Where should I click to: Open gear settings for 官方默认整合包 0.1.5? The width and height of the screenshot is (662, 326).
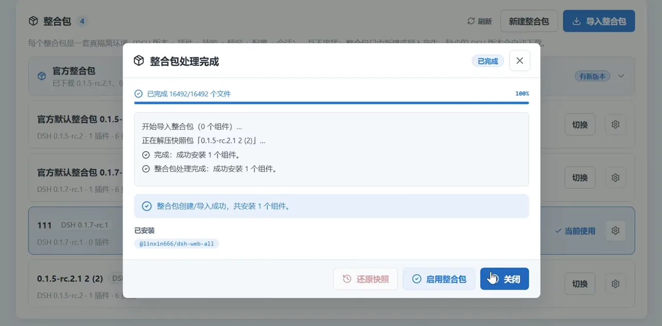(615, 124)
